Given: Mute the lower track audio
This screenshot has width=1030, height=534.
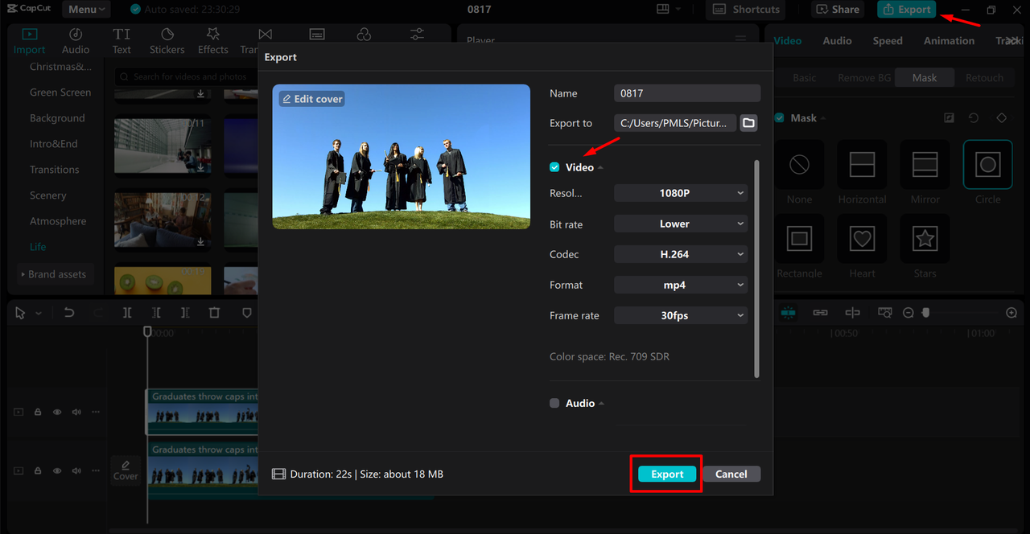Looking at the screenshot, I should click(x=76, y=470).
